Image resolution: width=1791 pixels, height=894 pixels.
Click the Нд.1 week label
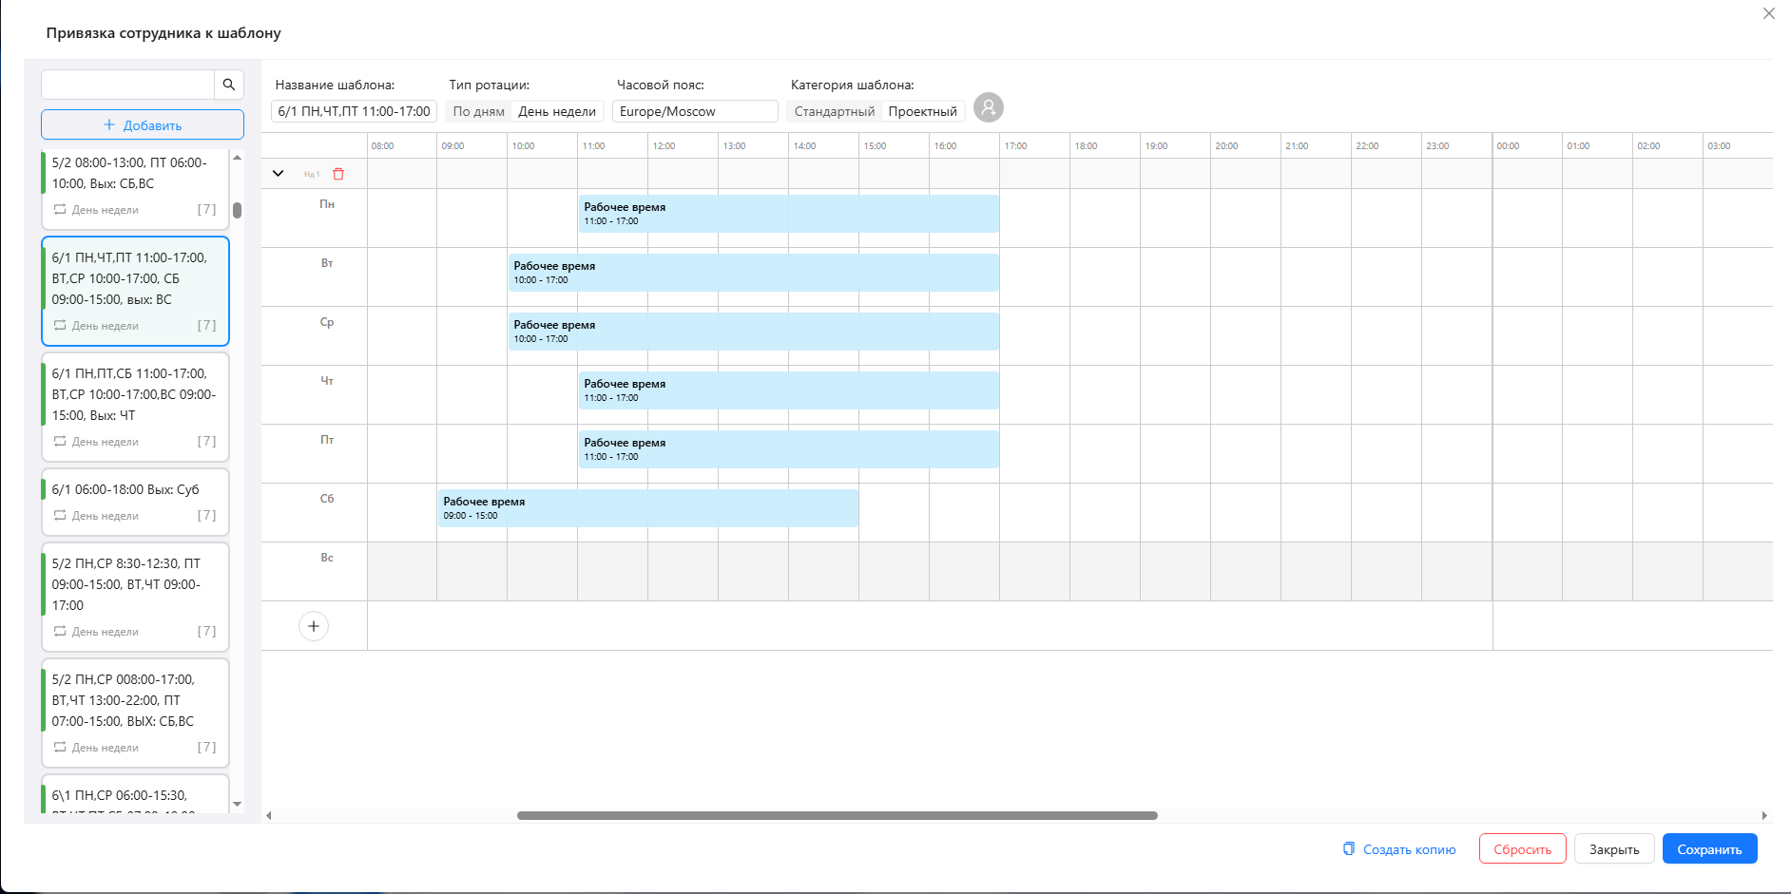click(312, 175)
